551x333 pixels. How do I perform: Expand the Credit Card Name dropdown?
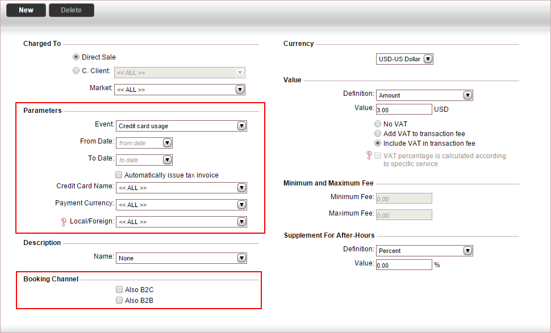click(x=181, y=188)
